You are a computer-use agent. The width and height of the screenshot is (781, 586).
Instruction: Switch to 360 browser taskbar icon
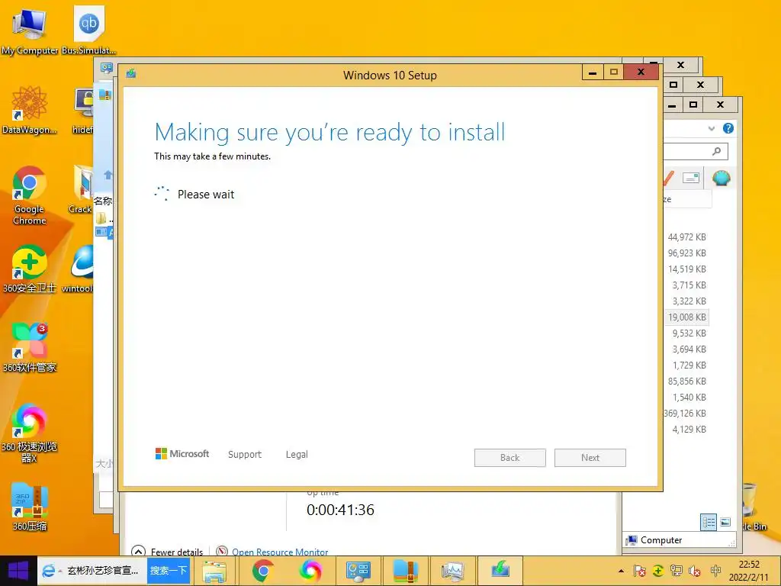[310, 571]
